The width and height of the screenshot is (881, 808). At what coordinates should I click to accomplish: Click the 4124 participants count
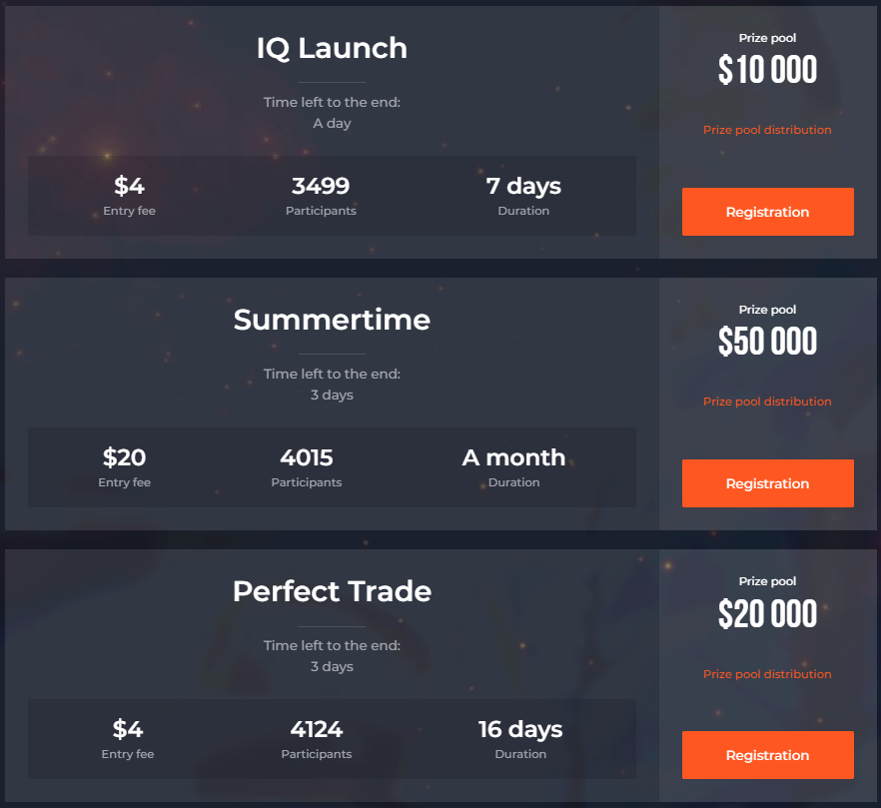[x=317, y=729]
